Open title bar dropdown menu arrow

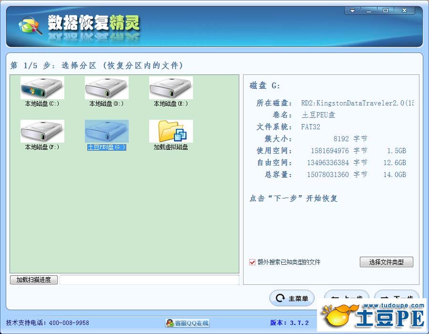tap(352, 10)
